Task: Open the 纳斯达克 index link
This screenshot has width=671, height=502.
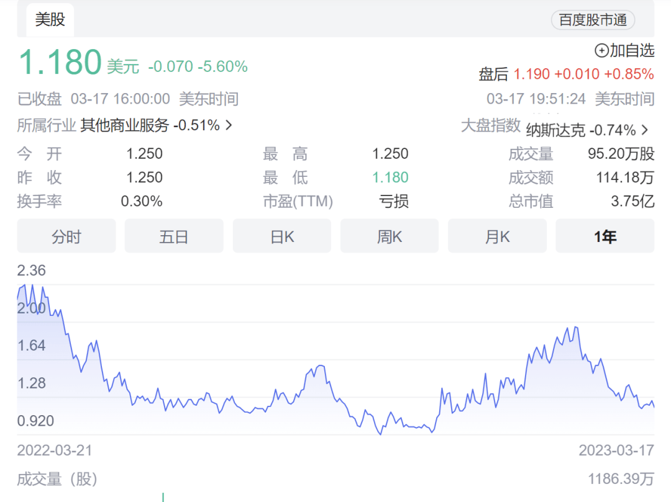Action: click(555, 130)
